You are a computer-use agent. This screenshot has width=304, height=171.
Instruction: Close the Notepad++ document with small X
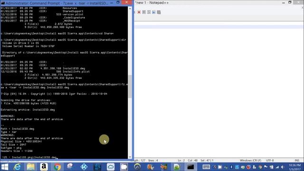tap(303, 8)
